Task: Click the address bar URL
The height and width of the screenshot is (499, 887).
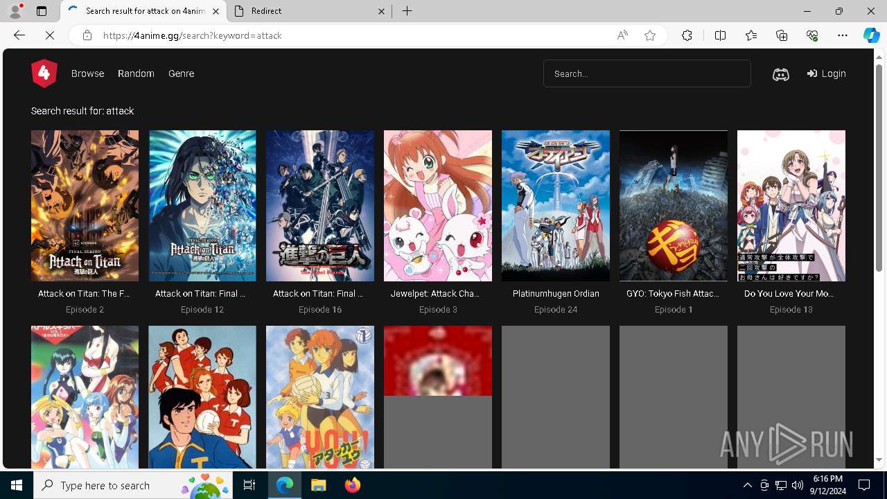Action: tap(193, 35)
